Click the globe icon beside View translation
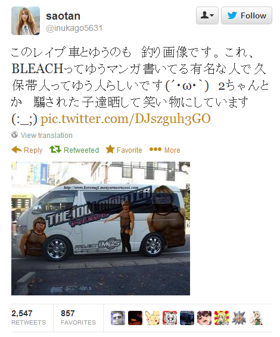This screenshot has width=280, height=337. pyautogui.click(x=15, y=135)
